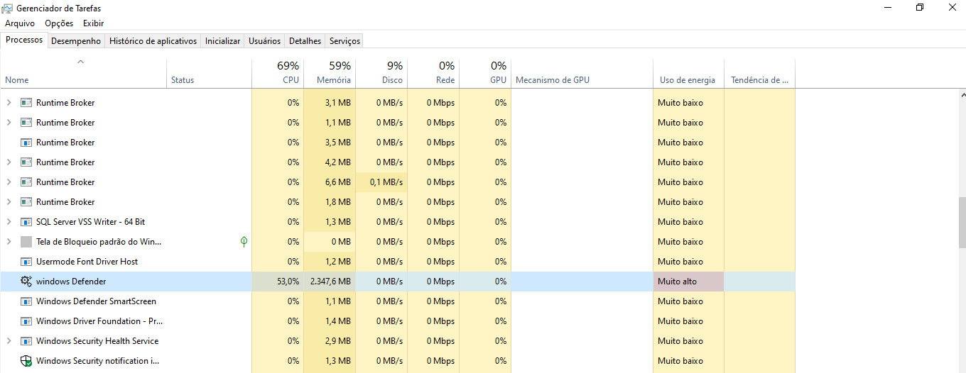Viewport: 966px width, 373px height.
Task: Select the Processos tab
Action: tap(24, 40)
